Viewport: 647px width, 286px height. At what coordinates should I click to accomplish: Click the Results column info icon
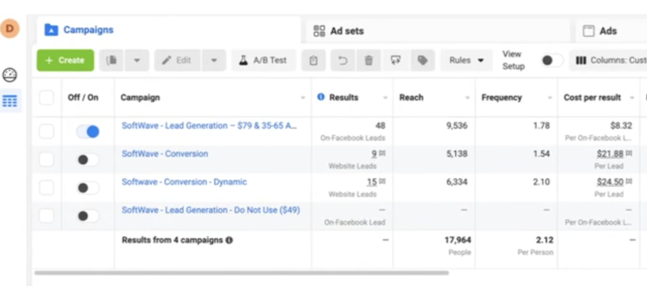tap(320, 97)
